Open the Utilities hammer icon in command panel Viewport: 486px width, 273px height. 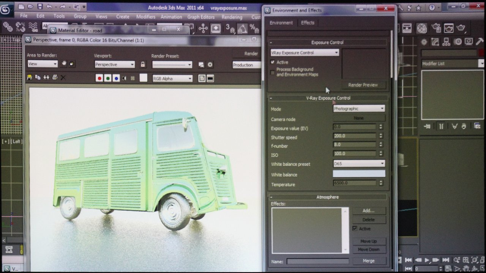click(x=480, y=42)
